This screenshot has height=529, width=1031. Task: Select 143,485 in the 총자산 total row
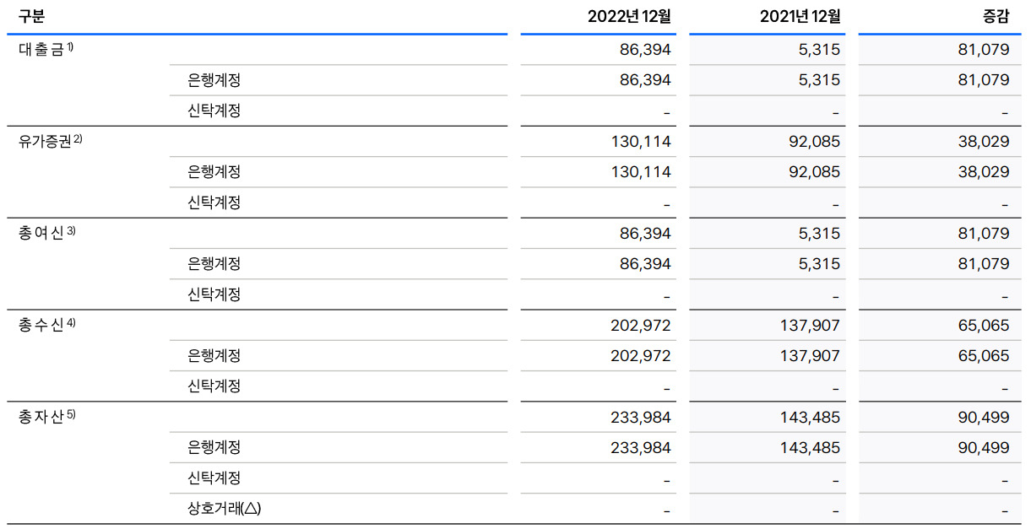pyautogui.click(x=810, y=417)
